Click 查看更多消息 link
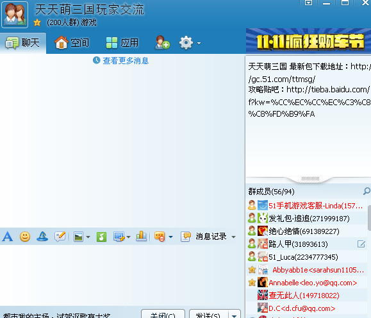371x318 pixels. point(126,61)
